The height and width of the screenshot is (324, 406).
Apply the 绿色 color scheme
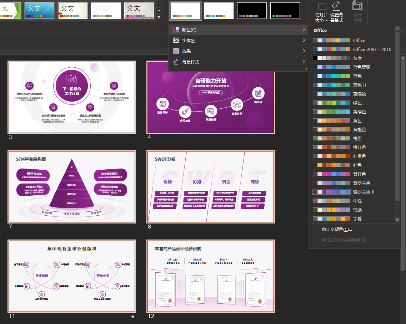pos(352,103)
